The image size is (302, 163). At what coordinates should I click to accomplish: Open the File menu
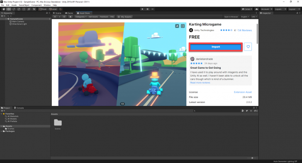point(2,5)
